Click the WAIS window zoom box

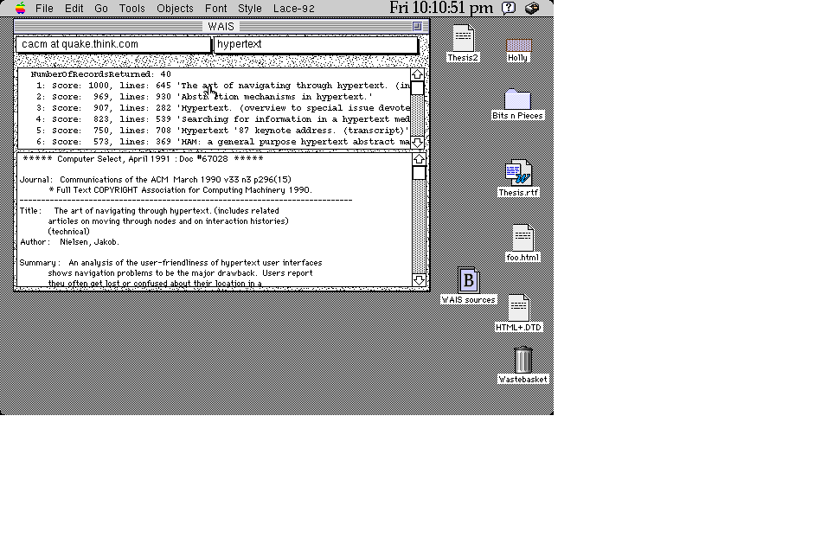(x=417, y=26)
